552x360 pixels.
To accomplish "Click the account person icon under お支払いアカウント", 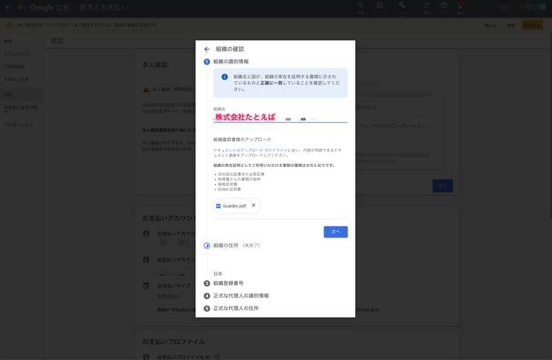I will click(146, 234).
